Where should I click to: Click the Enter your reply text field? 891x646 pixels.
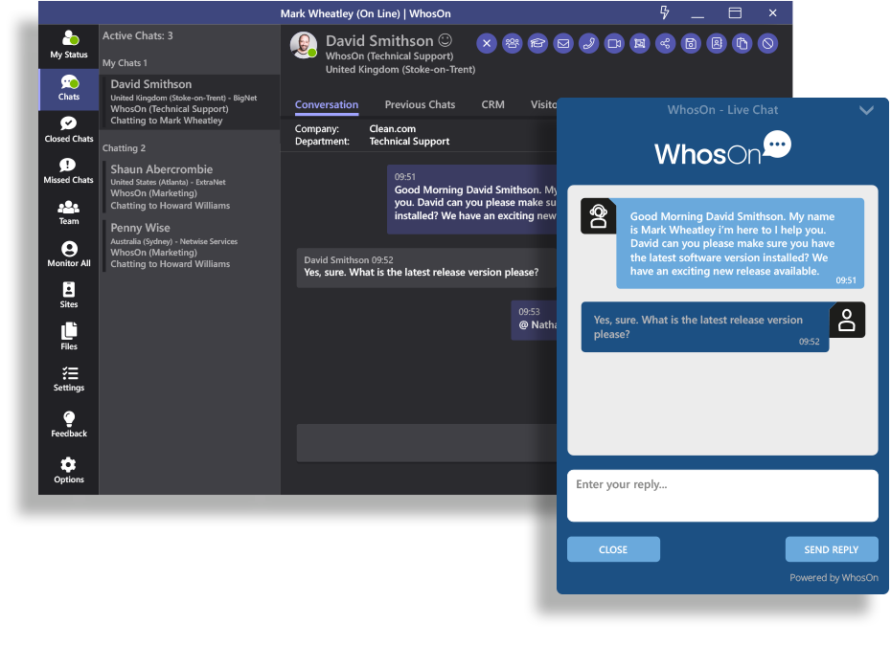pos(722,496)
